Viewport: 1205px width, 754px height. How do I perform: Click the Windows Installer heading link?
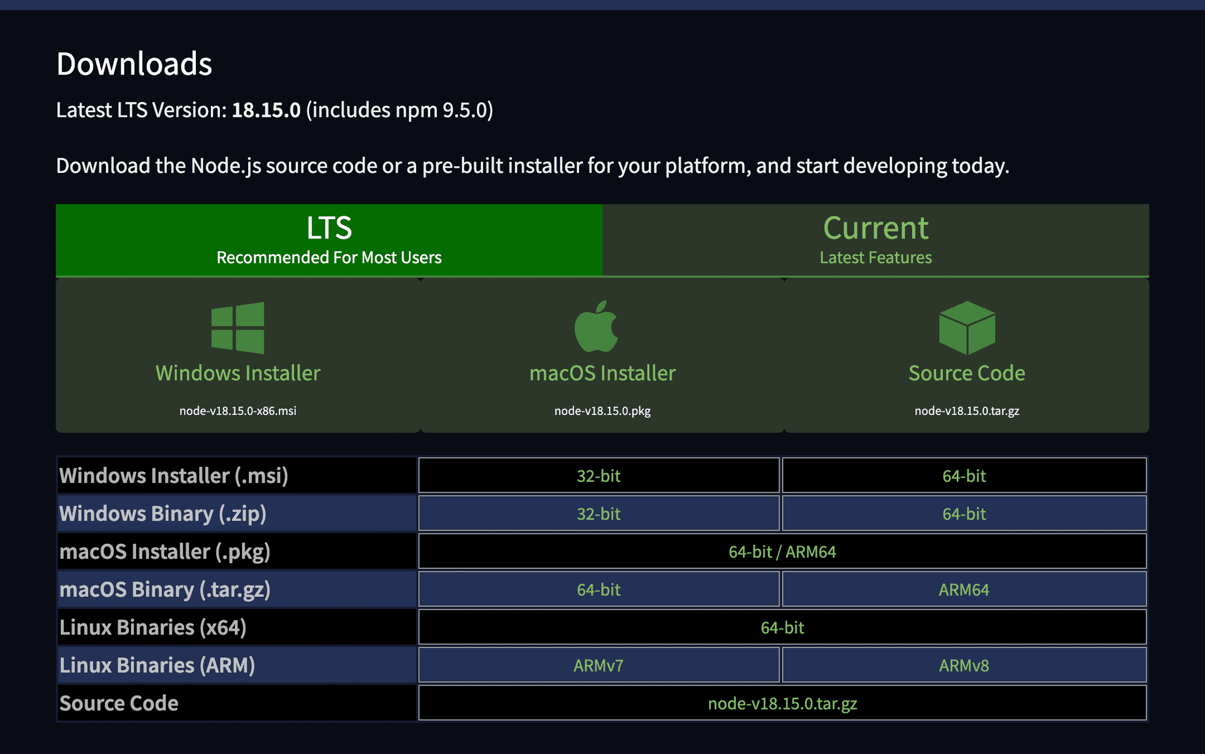click(237, 373)
